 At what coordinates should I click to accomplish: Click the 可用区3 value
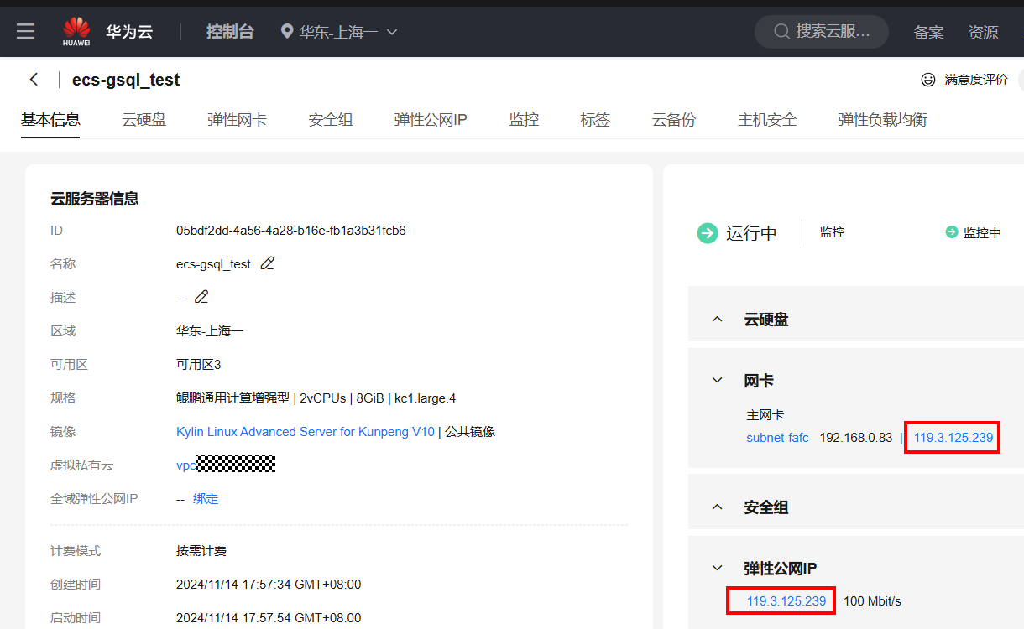[x=198, y=365]
